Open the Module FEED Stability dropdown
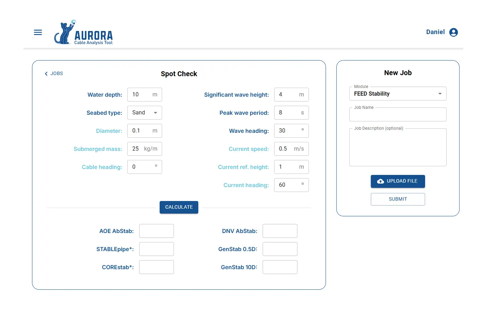Image resolution: width=487 pixels, height=313 pixels. point(398,94)
